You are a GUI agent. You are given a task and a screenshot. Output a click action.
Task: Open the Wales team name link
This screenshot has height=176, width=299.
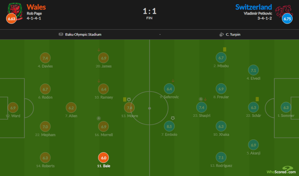coord(36,7)
